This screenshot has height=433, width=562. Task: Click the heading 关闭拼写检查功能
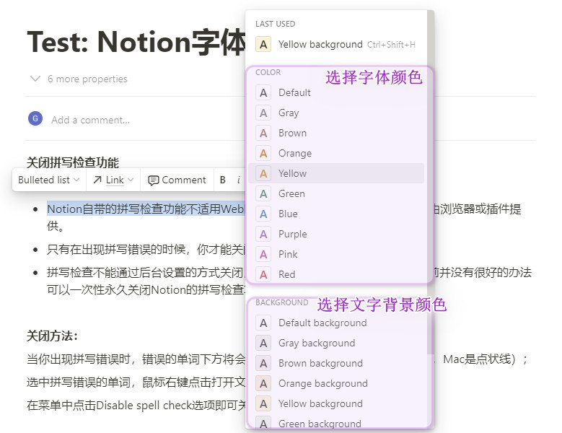point(73,162)
